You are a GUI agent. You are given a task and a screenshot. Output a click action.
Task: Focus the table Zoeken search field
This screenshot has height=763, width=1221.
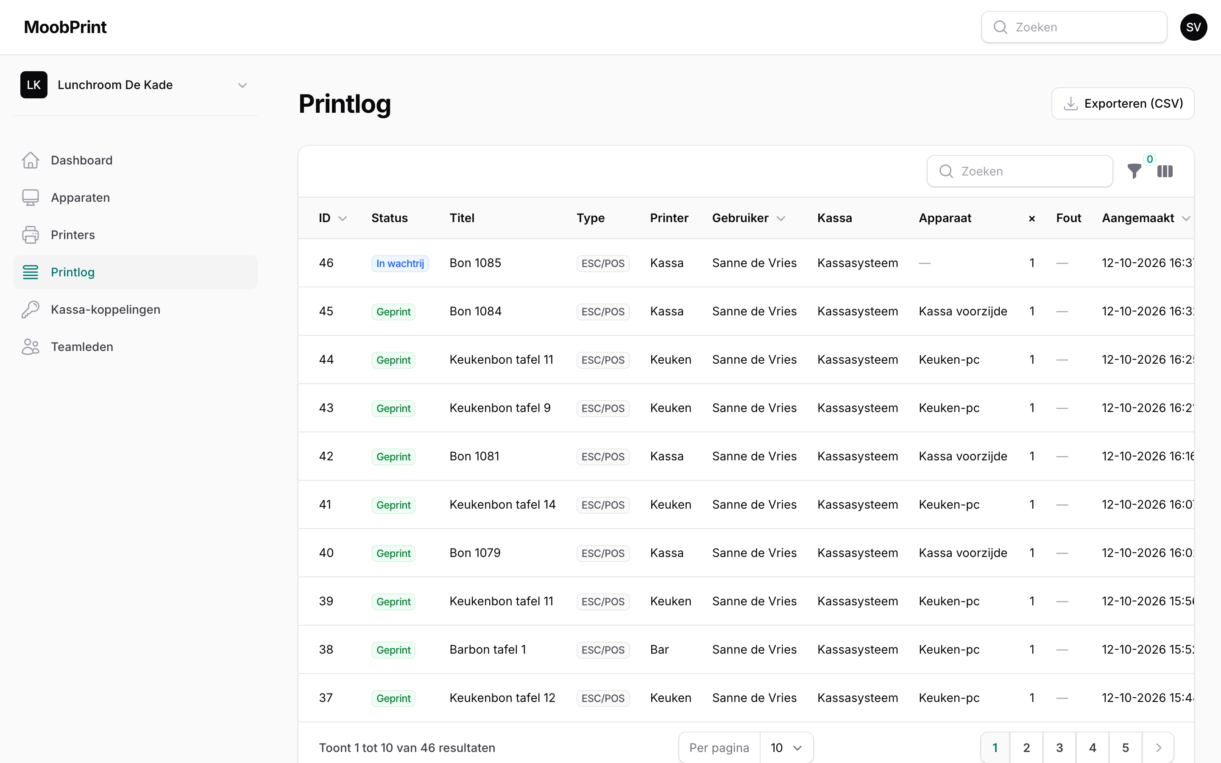pos(1020,172)
